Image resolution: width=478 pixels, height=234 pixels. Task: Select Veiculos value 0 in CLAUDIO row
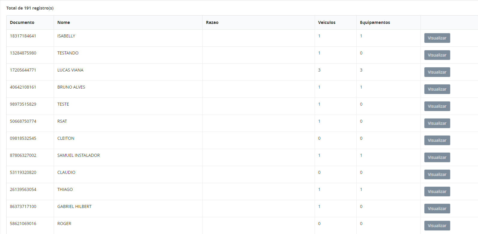point(319,172)
